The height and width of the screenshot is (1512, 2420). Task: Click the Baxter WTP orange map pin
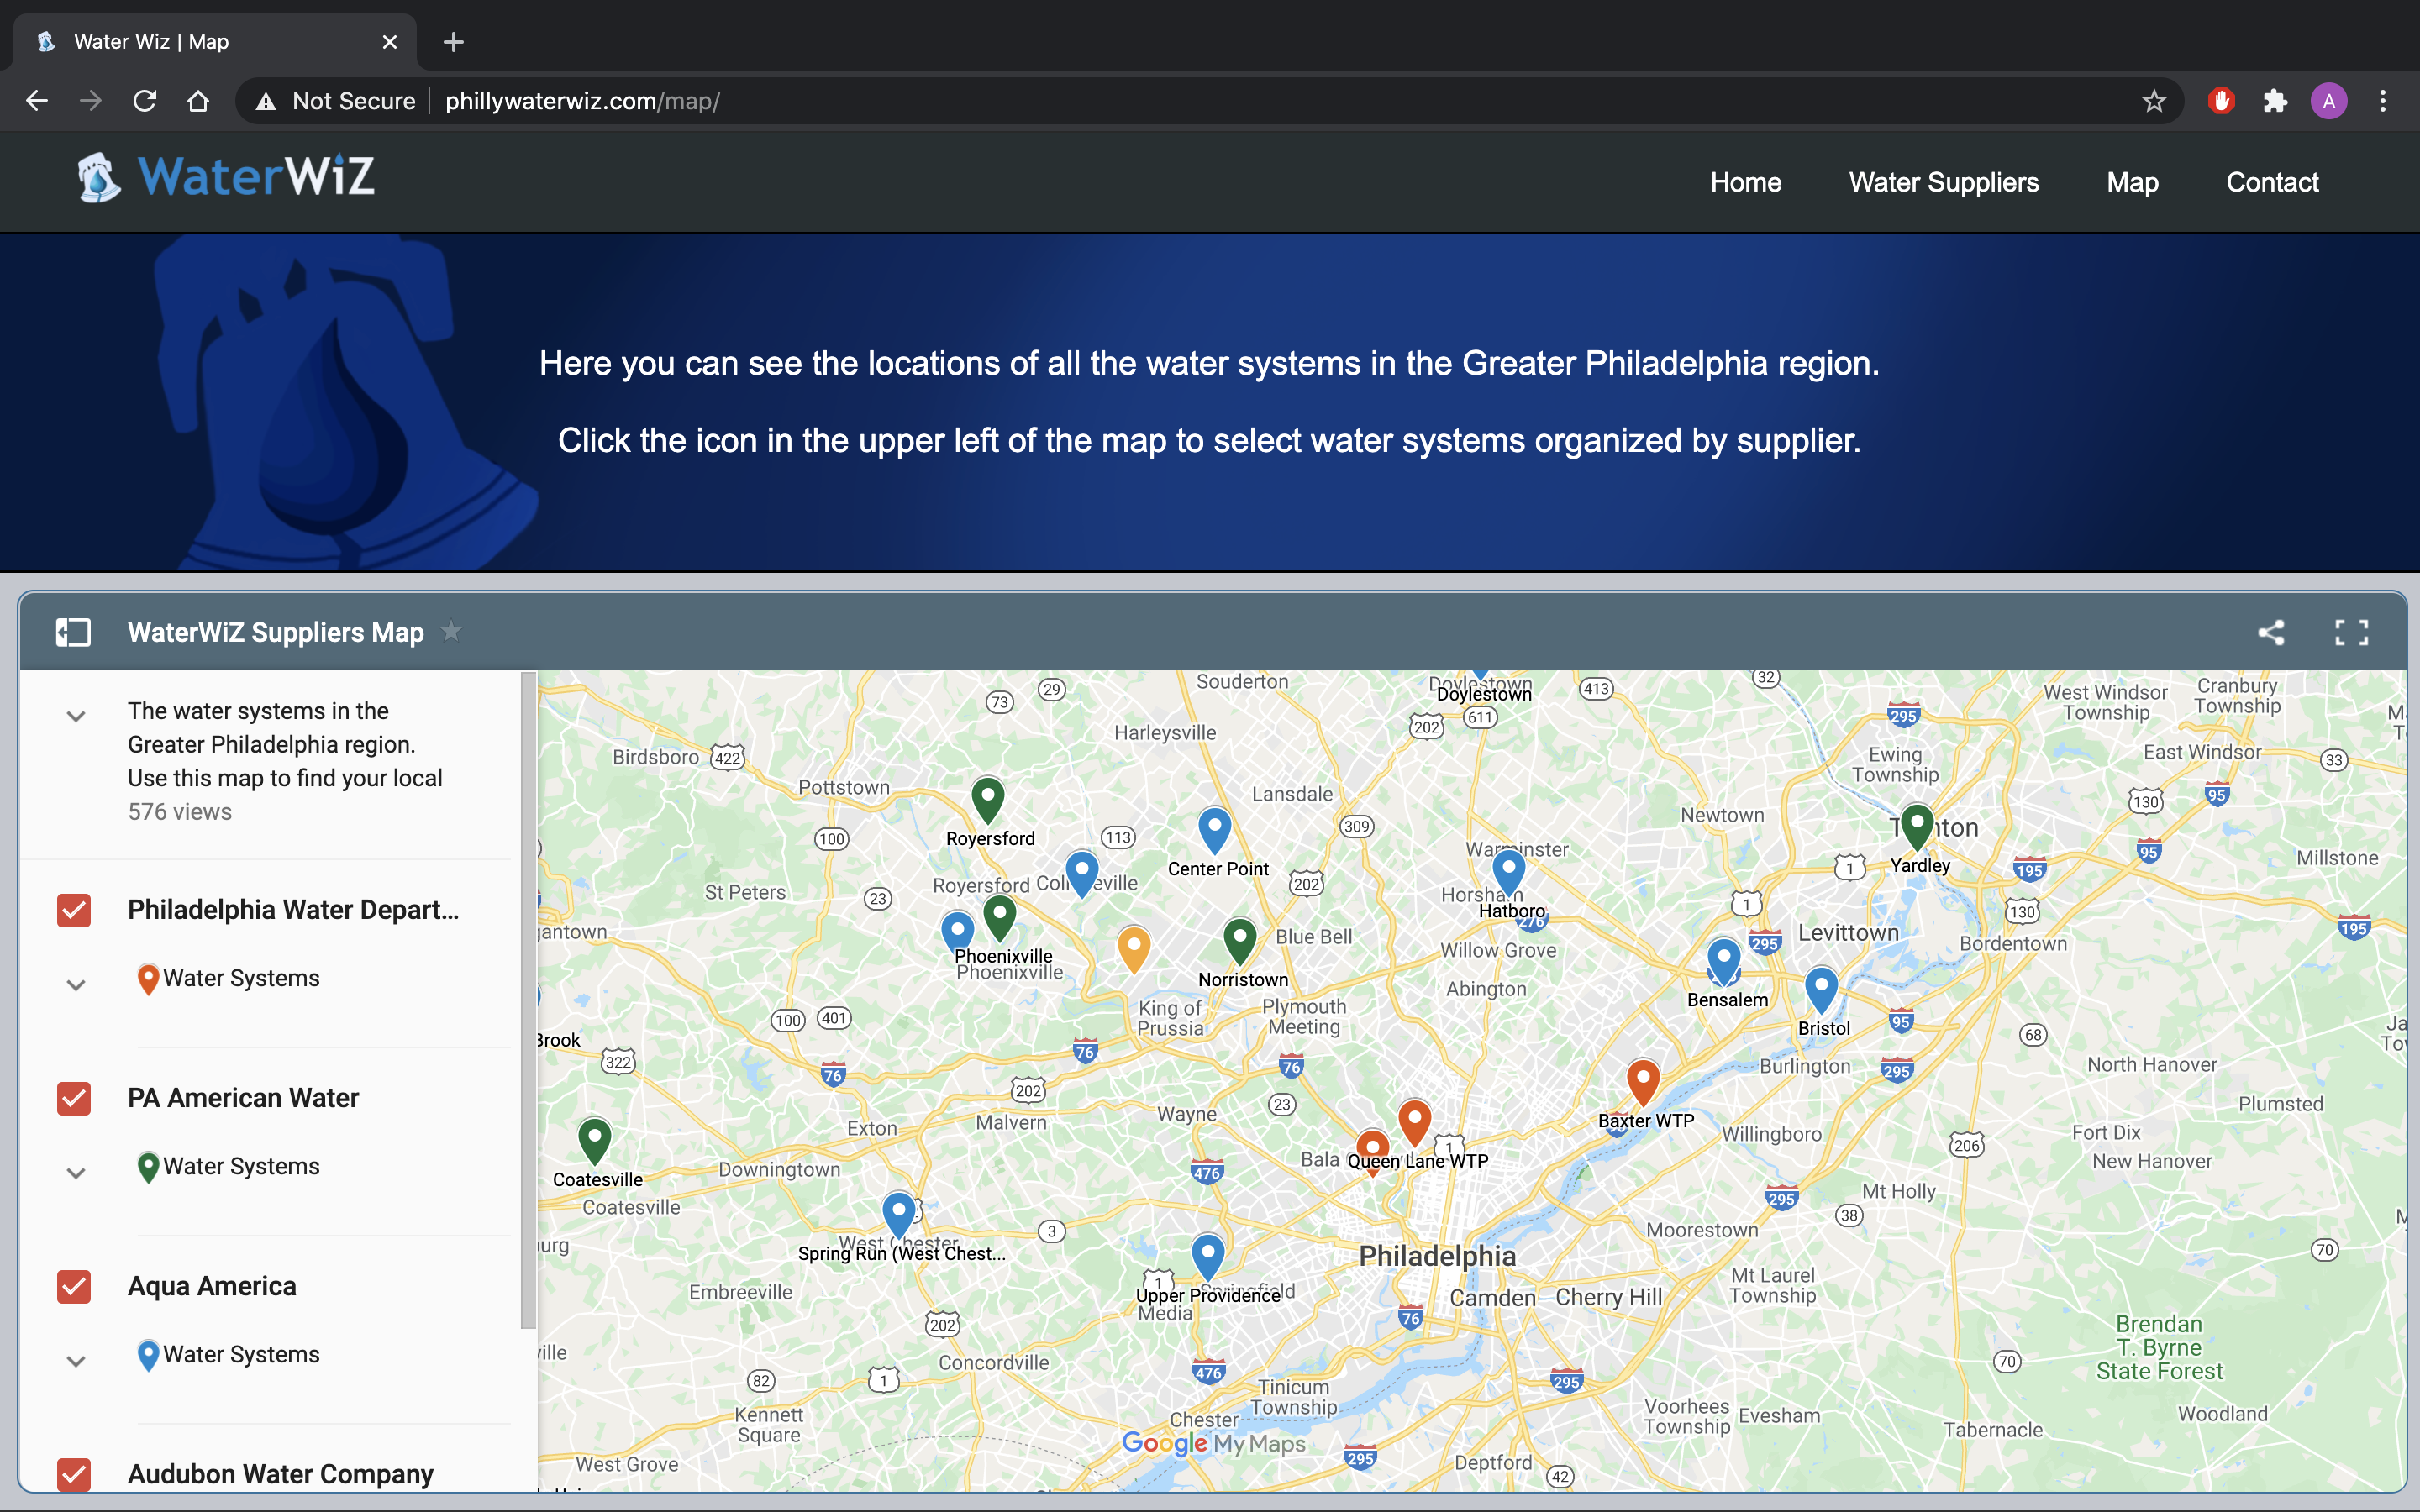(1643, 1080)
